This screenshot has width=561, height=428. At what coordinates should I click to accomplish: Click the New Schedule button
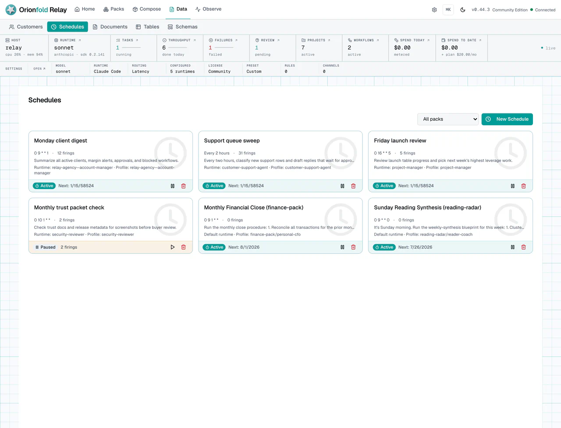click(507, 119)
